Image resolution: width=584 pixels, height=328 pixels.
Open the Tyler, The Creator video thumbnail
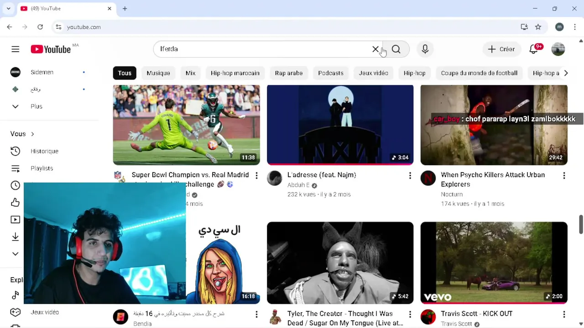coord(340,263)
